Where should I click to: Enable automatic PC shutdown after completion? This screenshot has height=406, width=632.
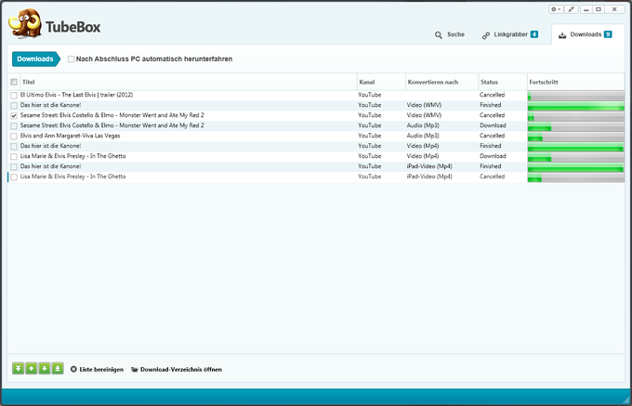click(x=71, y=59)
